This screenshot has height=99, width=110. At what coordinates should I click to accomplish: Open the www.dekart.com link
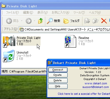click(96, 83)
